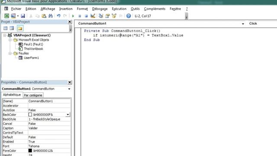Click the toolbar options overflow arrow

click(187, 16)
